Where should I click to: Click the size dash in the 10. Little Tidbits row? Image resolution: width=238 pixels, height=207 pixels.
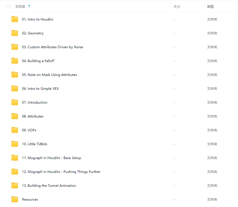tap(174, 144)
